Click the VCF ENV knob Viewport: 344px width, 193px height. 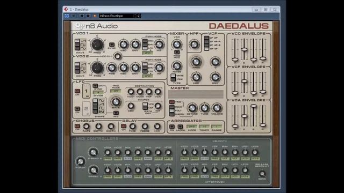point(215,77)
